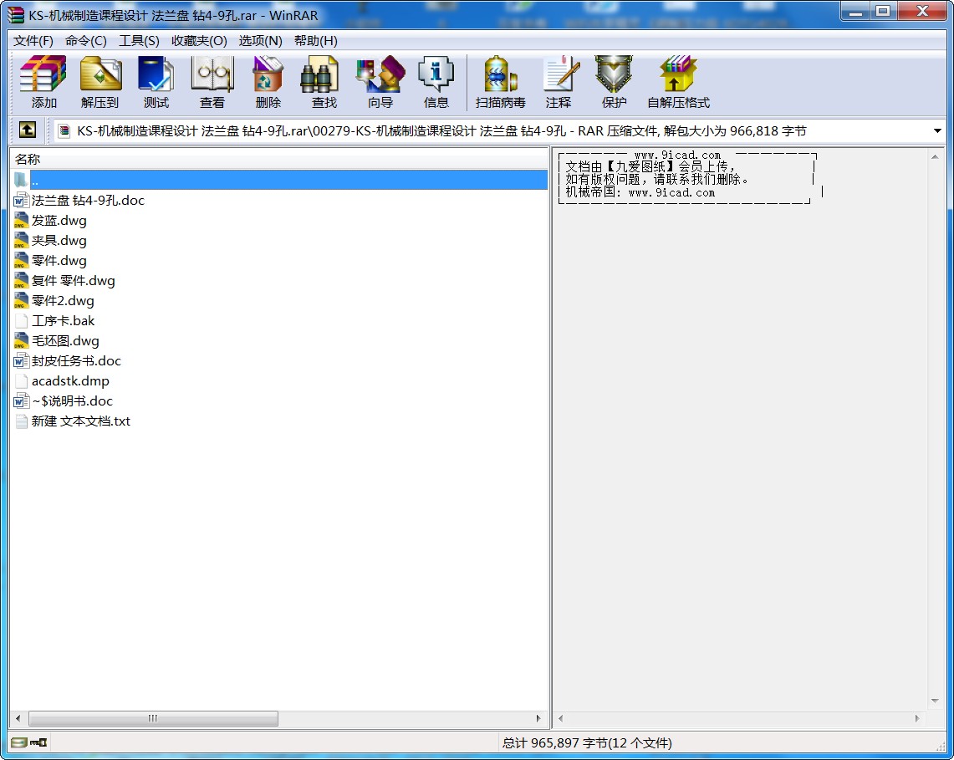Click the 添加 (Add) toolbar icon
The width and height of the screenshot is (954, 760).
43,82
